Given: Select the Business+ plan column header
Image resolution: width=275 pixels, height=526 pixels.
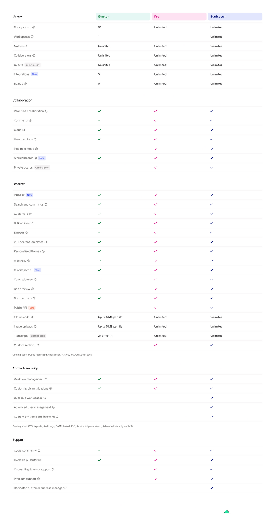Looking at the screenshot, I should (x=235, y=17).
